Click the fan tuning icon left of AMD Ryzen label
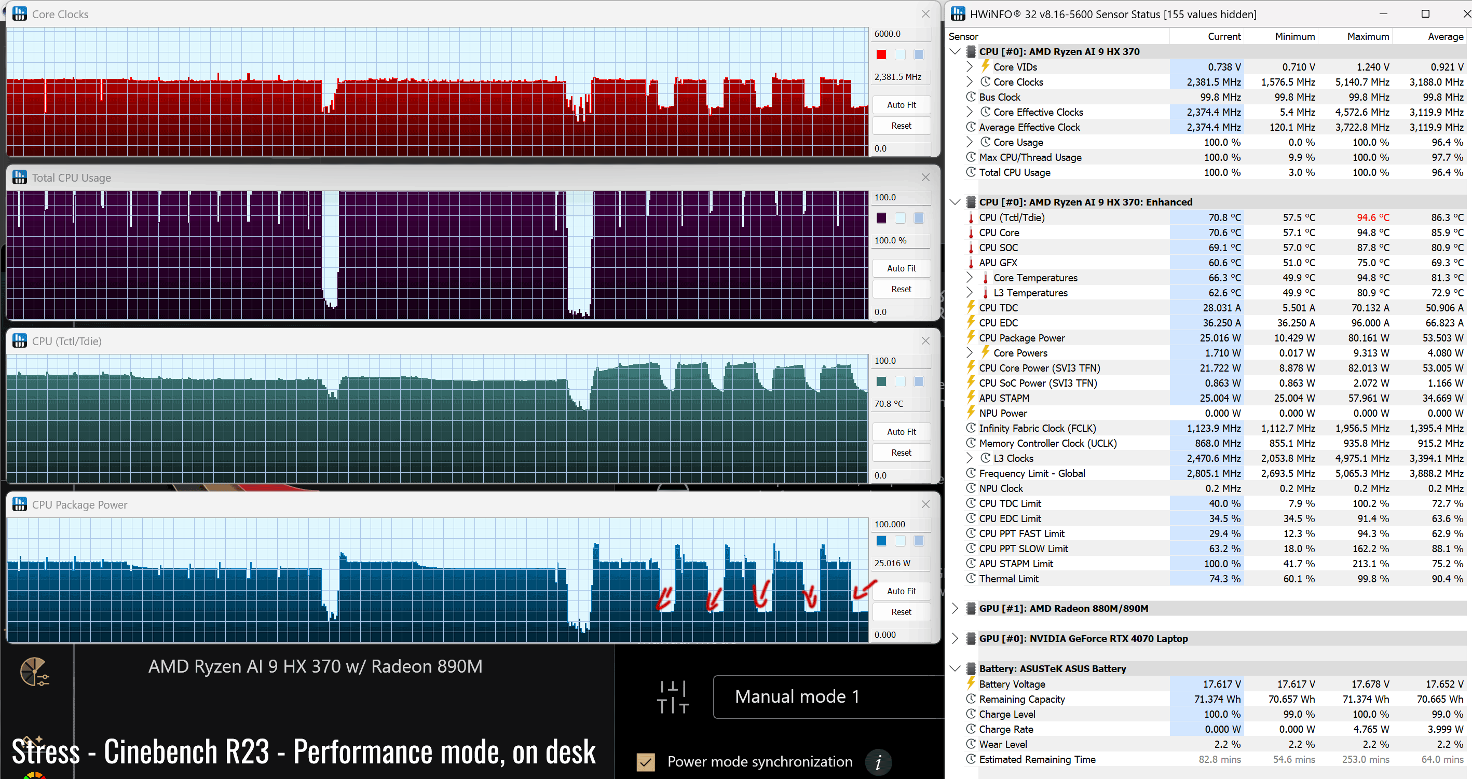 click(x=34, y=672)
